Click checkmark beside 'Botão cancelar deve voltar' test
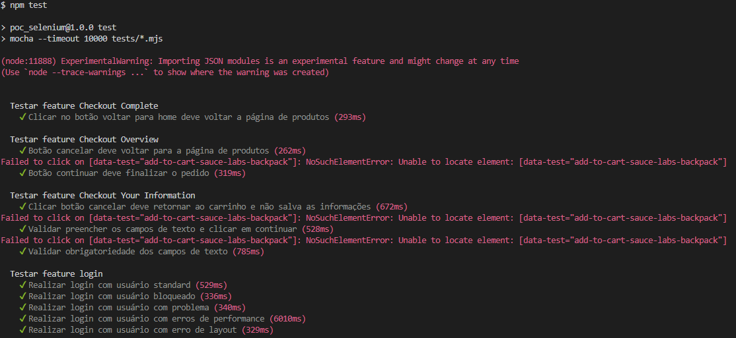The height and width of the screenshot is (338, 736). (22, 151)
